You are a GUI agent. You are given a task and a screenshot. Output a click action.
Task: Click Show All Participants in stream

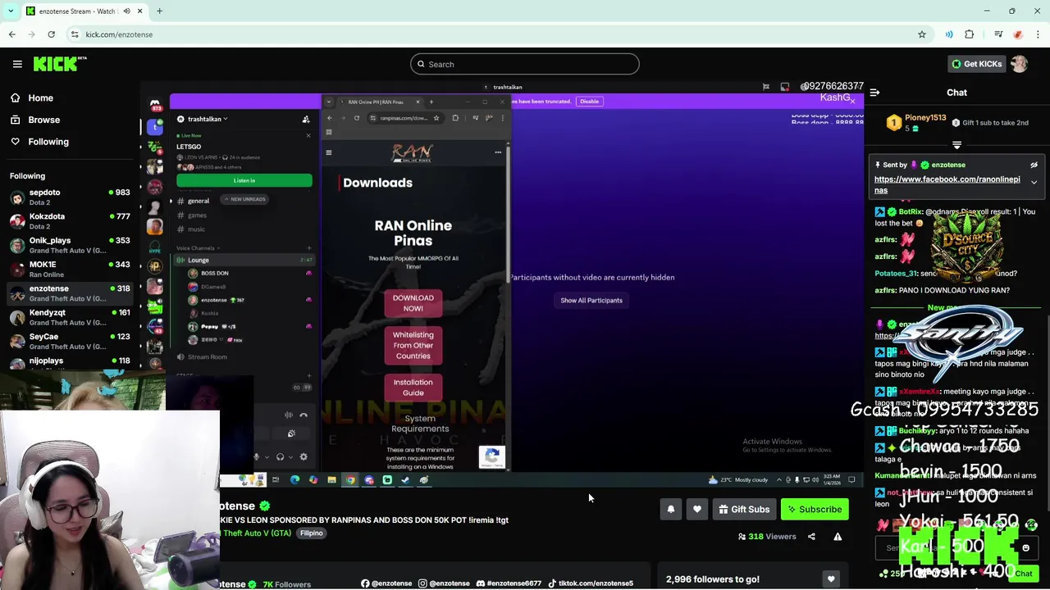pos(591,300)
